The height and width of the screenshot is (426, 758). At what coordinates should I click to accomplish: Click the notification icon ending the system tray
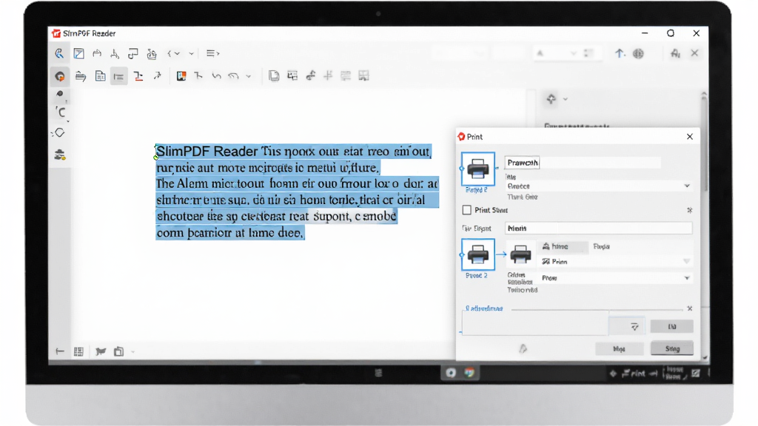tap(696, 373)
